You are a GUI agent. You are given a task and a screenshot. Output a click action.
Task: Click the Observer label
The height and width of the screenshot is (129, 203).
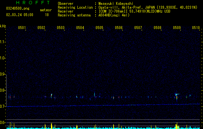tap(66, 4)
